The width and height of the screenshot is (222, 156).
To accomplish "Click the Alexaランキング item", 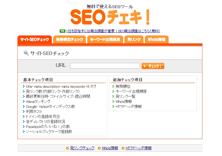I will (x=38, y=102).
